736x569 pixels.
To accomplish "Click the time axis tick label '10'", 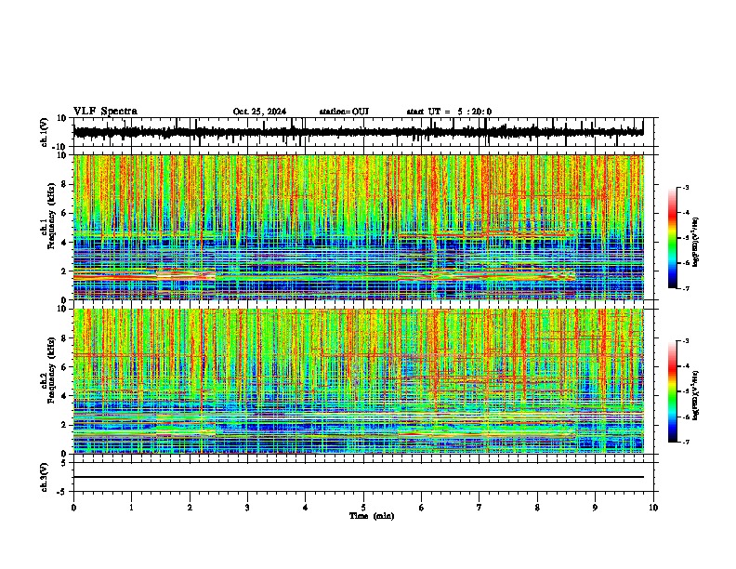I will point(653,508).
